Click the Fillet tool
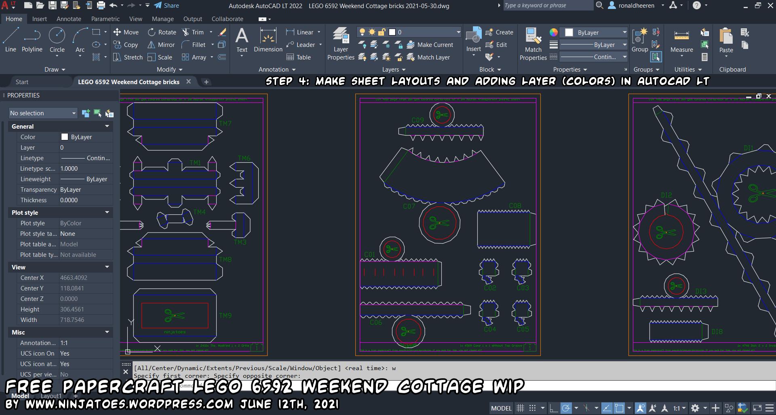 pyautogui.click(x=194, y=45)
